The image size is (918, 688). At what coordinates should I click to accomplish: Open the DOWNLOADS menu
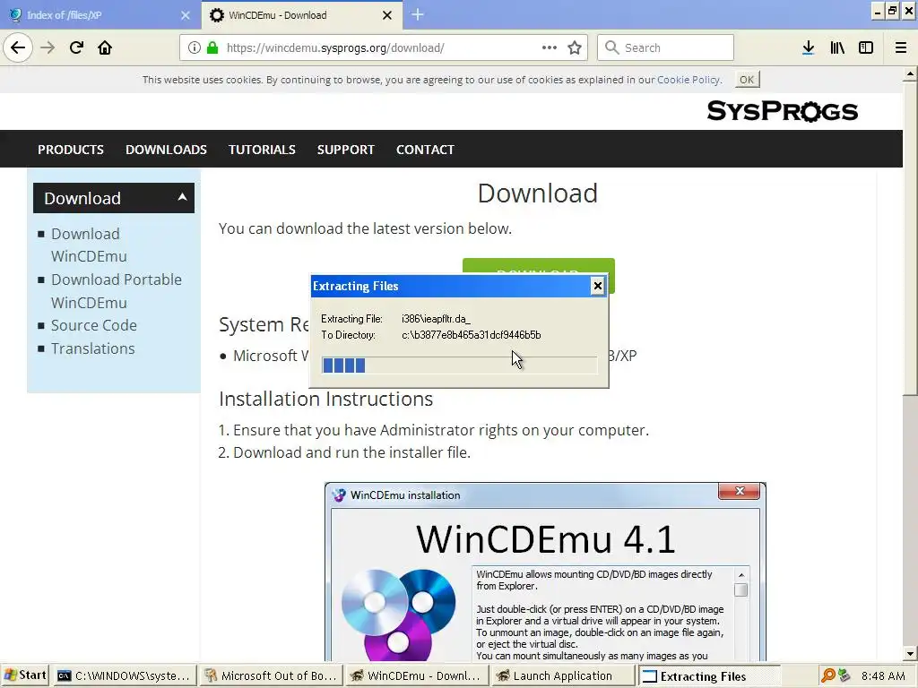point(166,150)
